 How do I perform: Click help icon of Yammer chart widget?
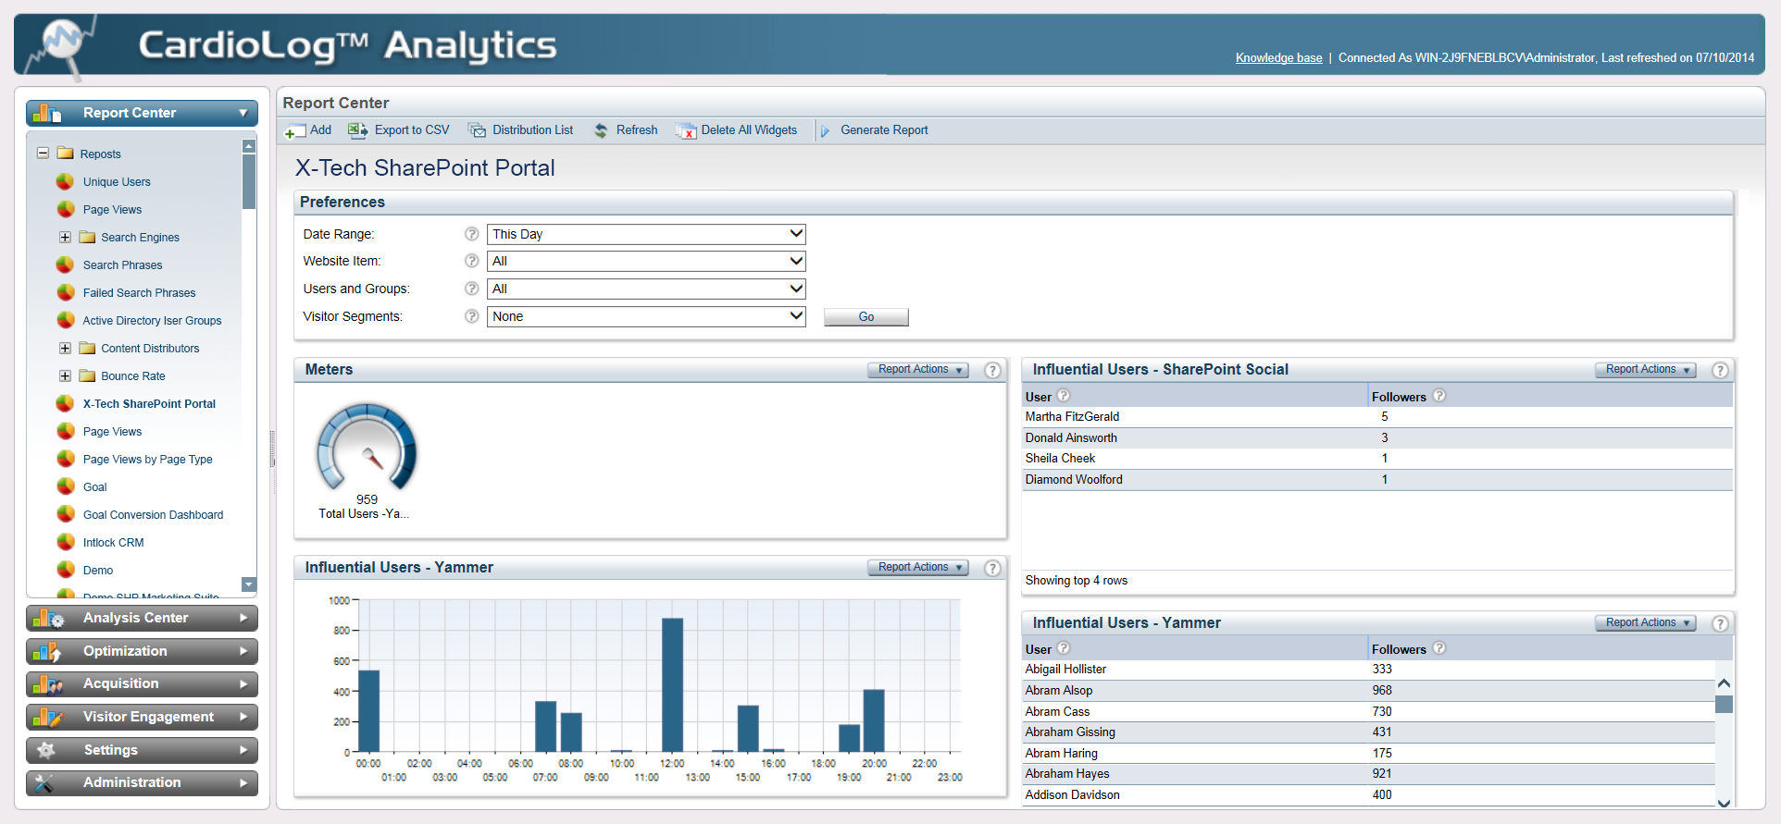click(992, 568)
